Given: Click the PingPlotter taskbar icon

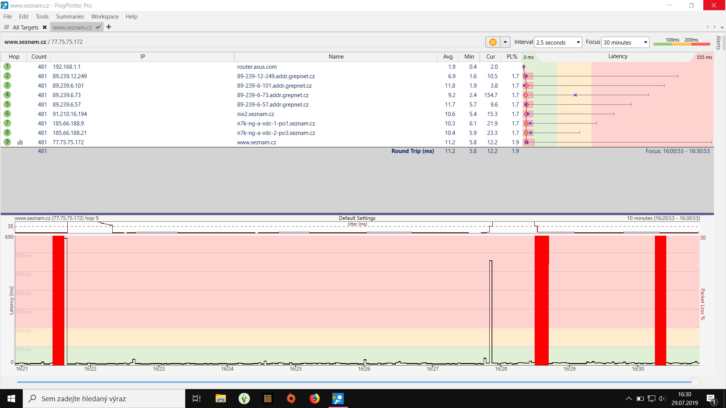Looking at the screenshot, I should click(338, 399).
